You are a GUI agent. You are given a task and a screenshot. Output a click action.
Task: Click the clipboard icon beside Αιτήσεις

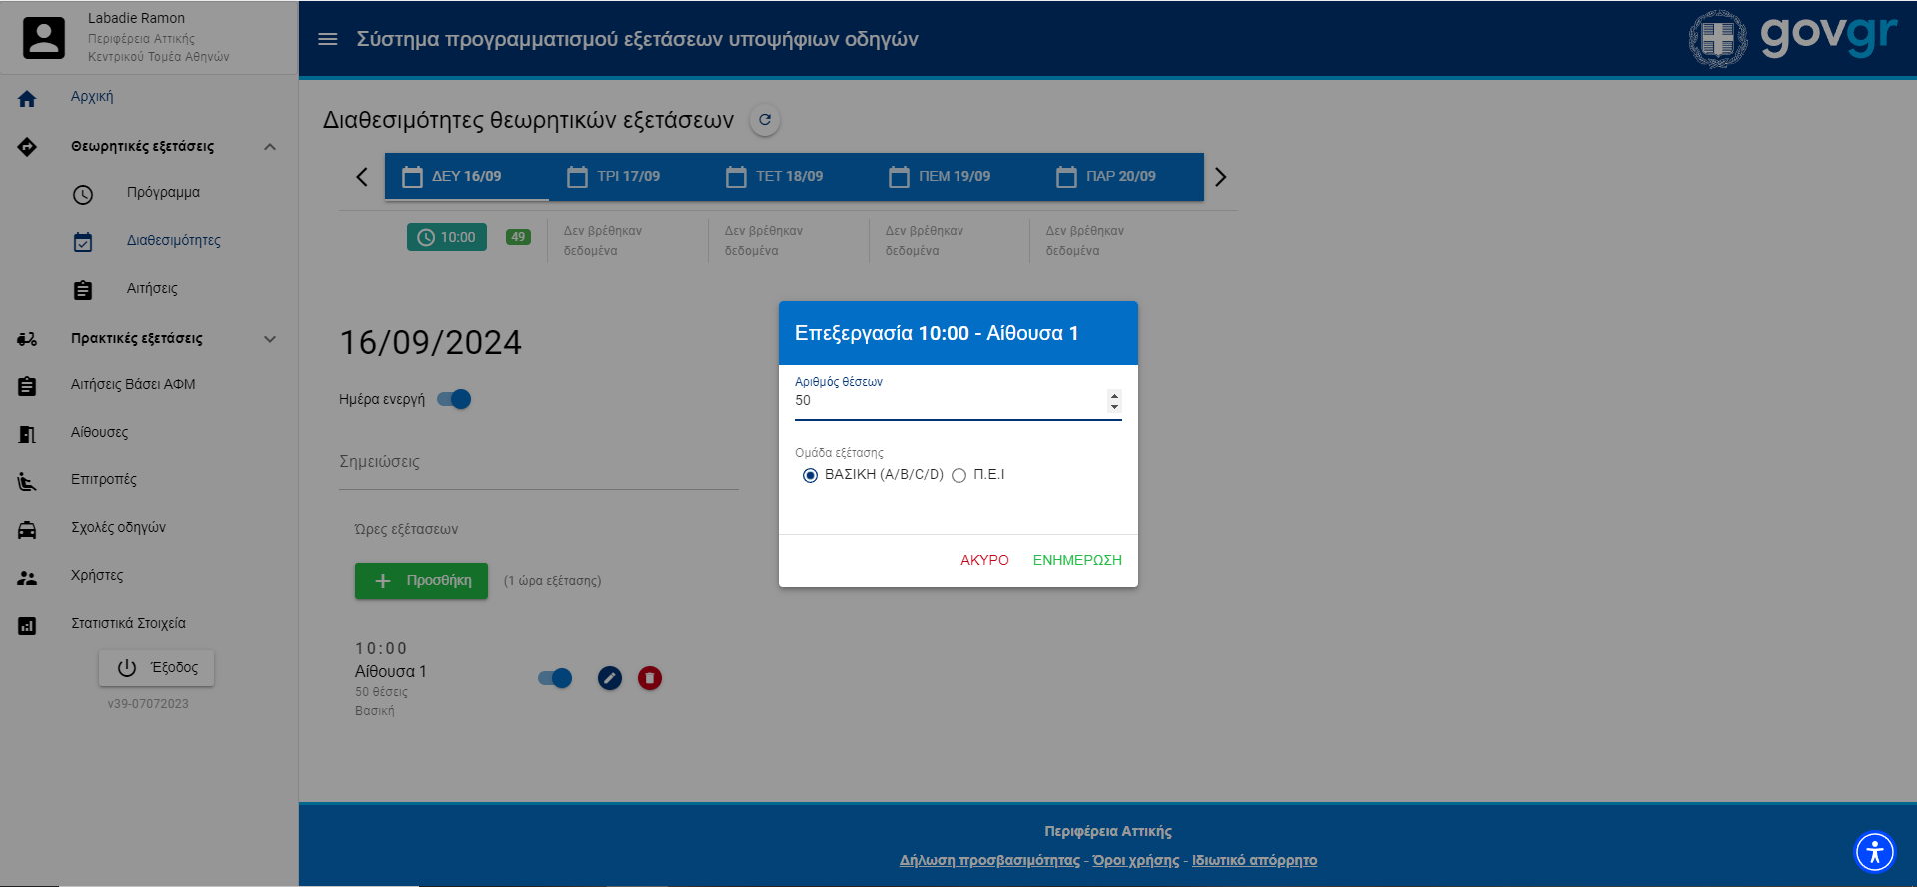click(83, 290)
